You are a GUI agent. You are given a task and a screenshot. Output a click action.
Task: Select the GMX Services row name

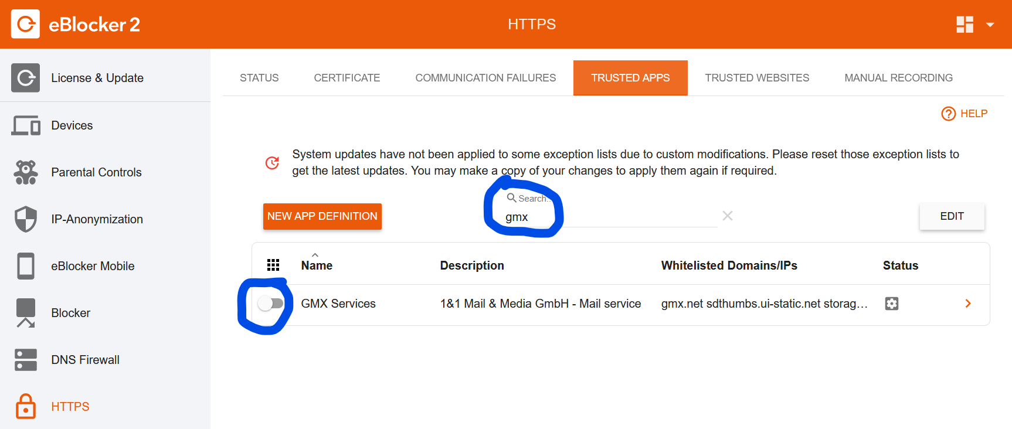coord(338,304)
